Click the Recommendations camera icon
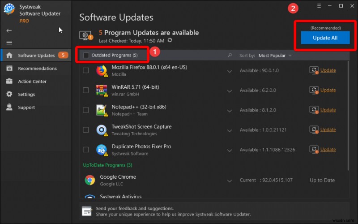 [9, 68]
